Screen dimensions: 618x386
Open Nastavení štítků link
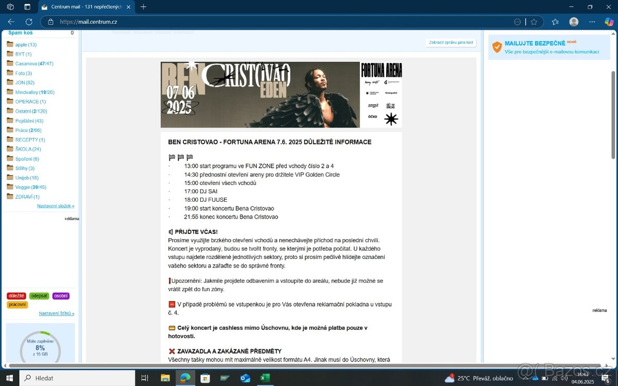pyautogui.click(x=57, y=313)
